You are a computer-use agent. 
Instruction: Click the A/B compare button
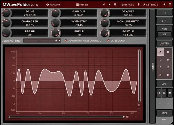[164, 83]
